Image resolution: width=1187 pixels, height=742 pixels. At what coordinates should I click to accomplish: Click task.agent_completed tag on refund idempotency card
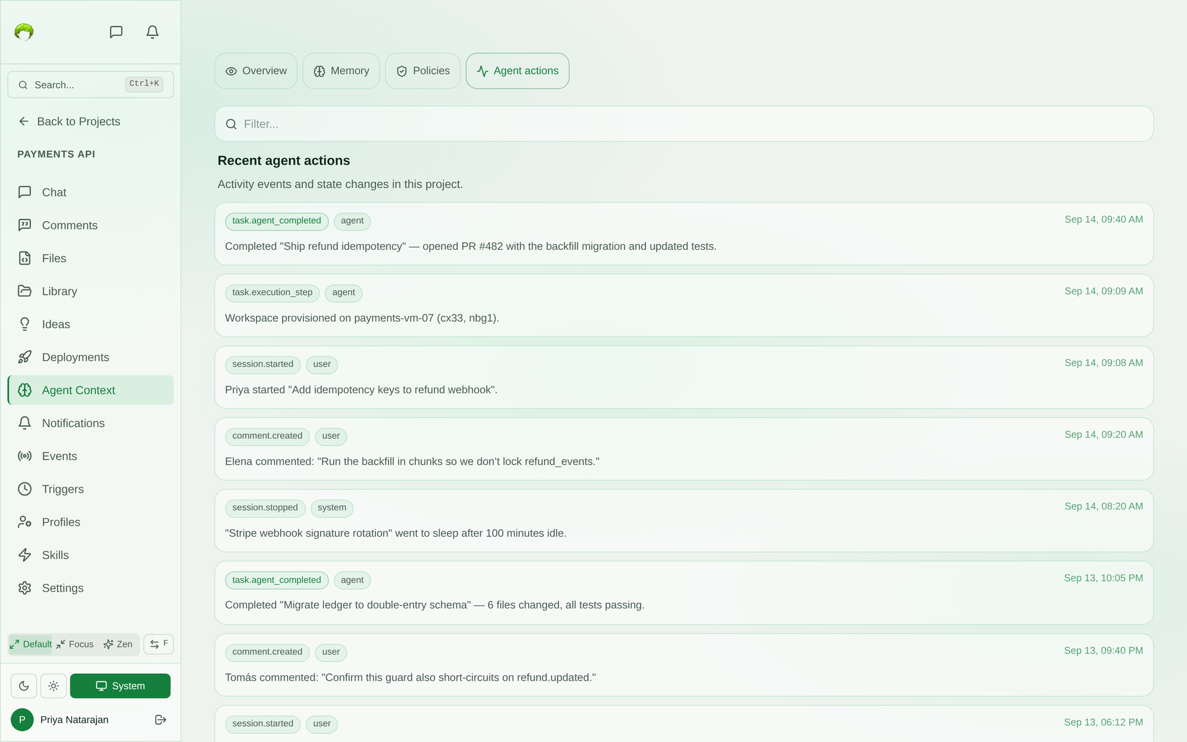point(276,221)
